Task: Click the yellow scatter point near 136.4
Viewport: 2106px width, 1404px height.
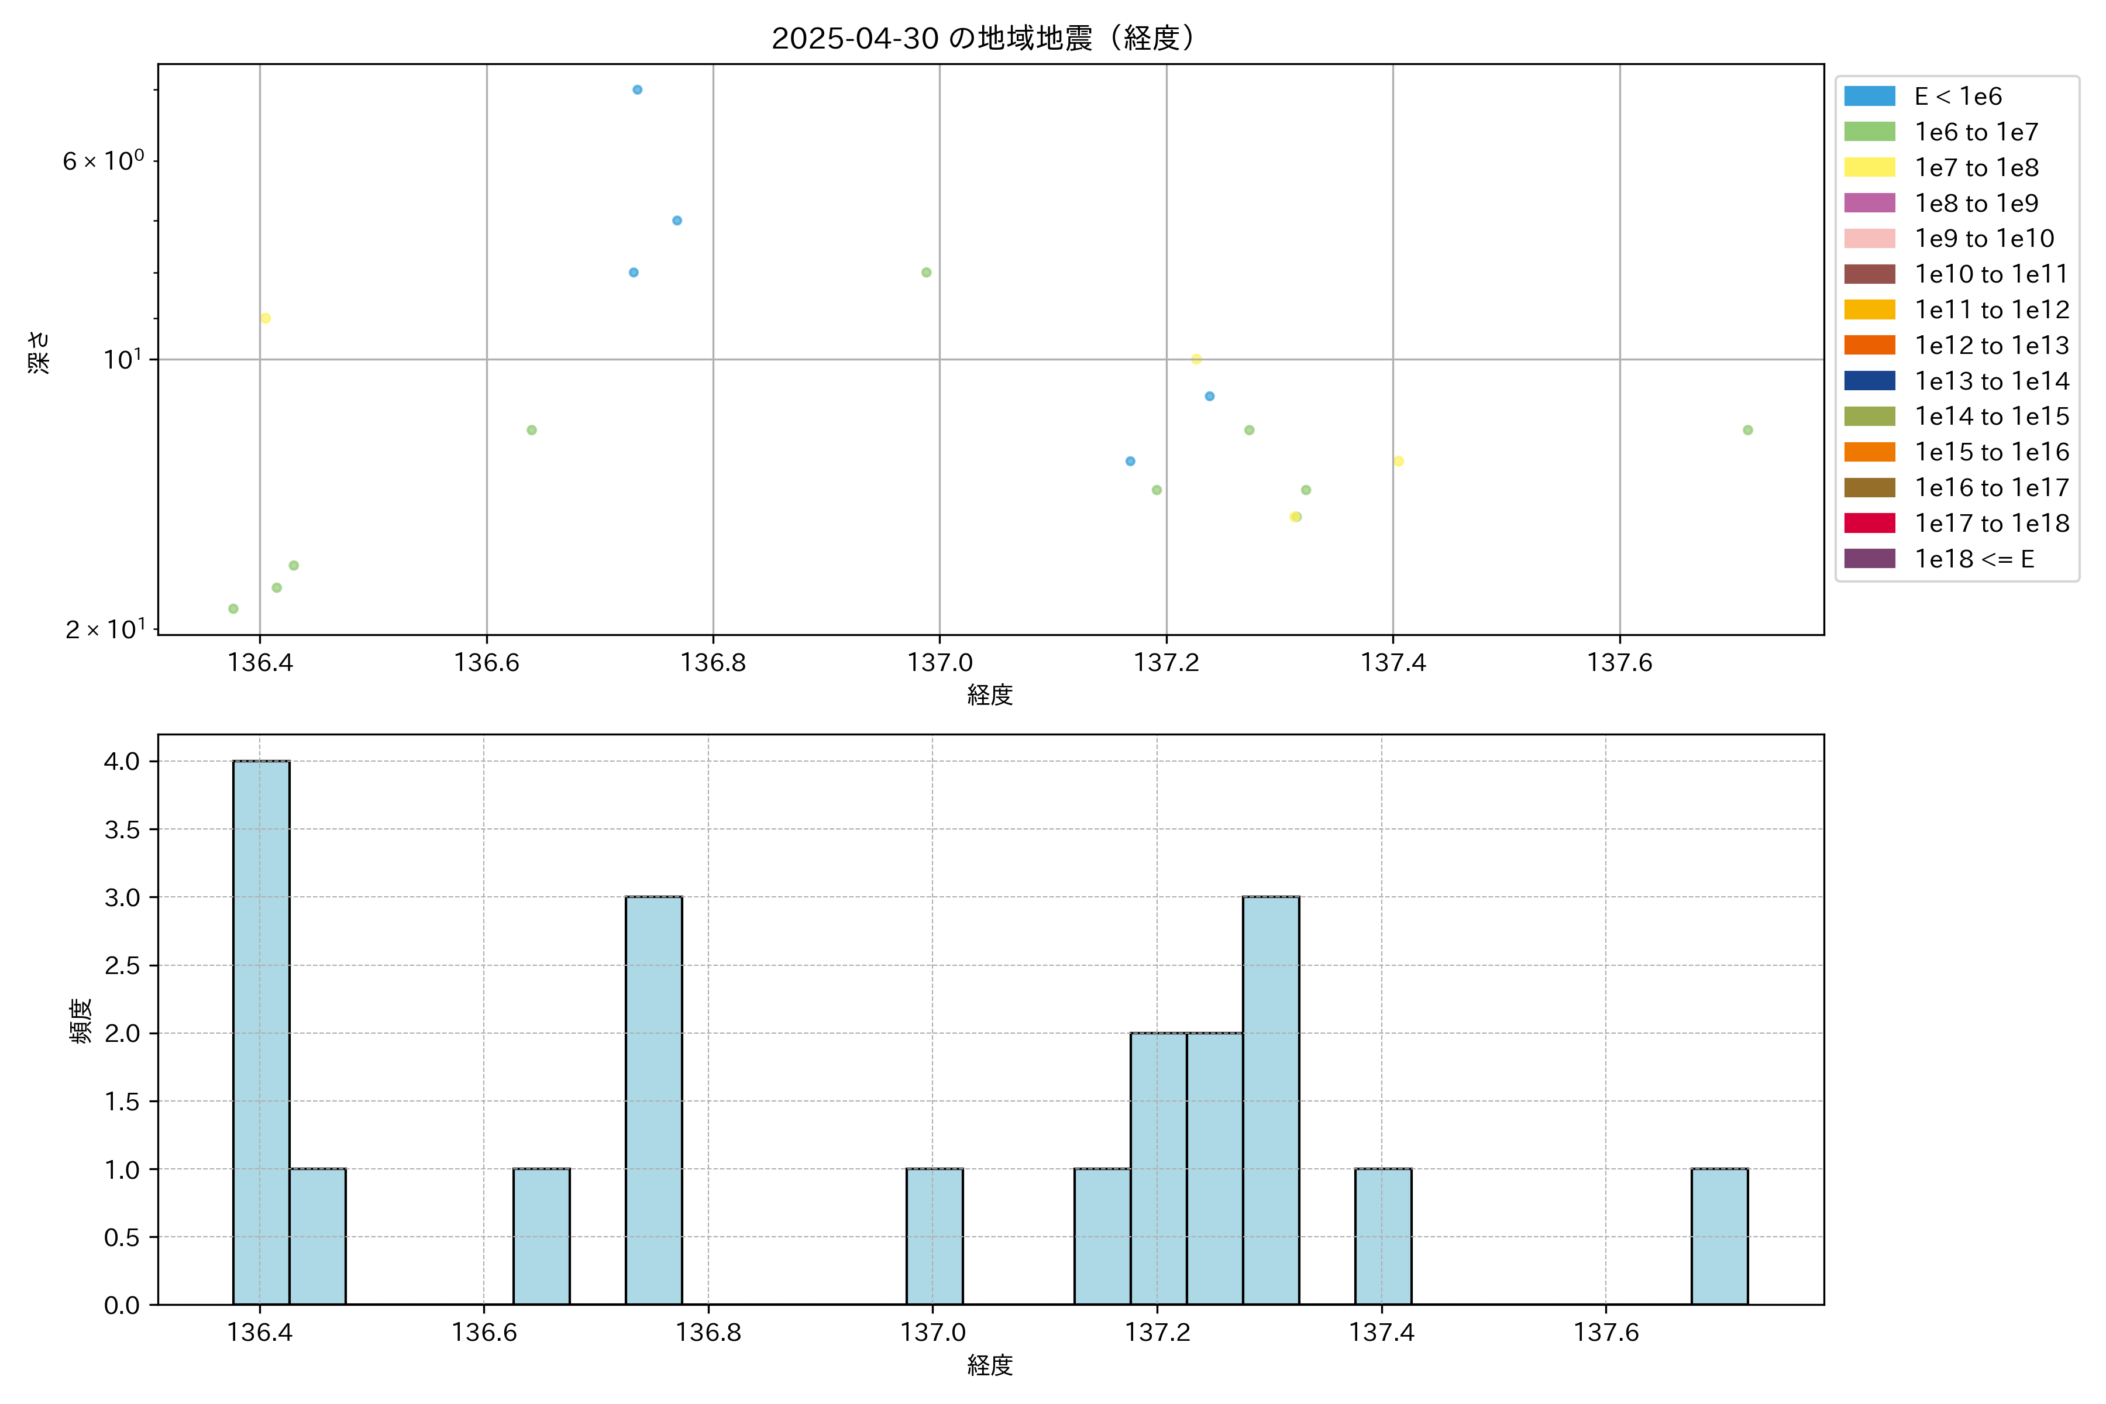Action: pyautogui.click(x=265, y=318)
